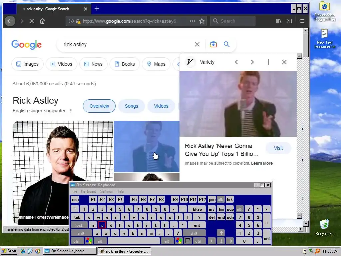
Task: Open File menu in On-Screen Keyboard
Action: point(74,191)
